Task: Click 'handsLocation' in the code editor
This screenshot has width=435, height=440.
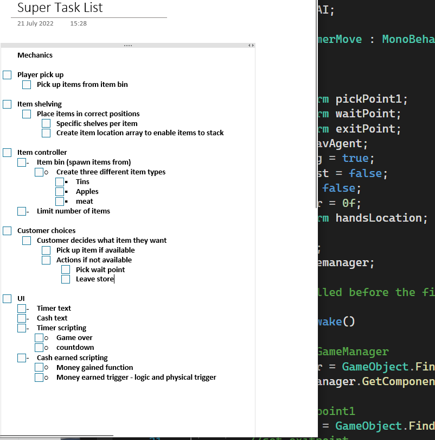Action: [379, 218]
